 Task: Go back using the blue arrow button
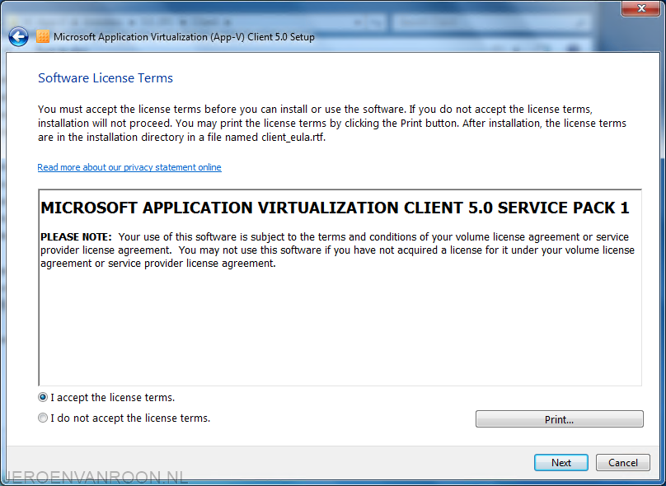pyautogui.click(x=19, y=37)
